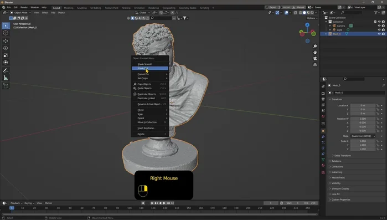Toggle auto keying record button

[x=143, y=203]
